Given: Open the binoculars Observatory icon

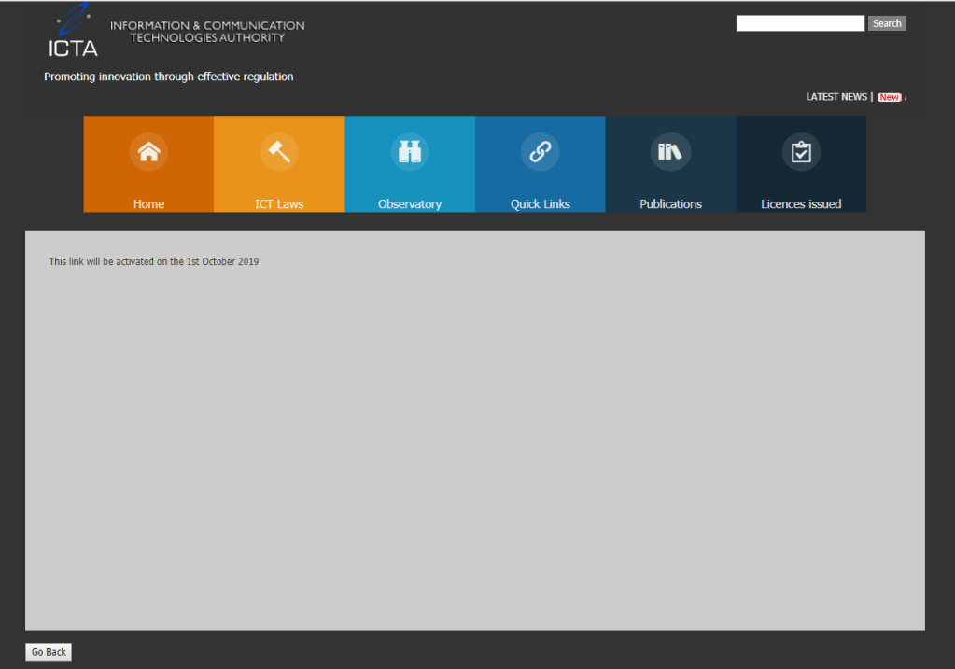Looking at the screenshot, I should [x=410, y=152].
